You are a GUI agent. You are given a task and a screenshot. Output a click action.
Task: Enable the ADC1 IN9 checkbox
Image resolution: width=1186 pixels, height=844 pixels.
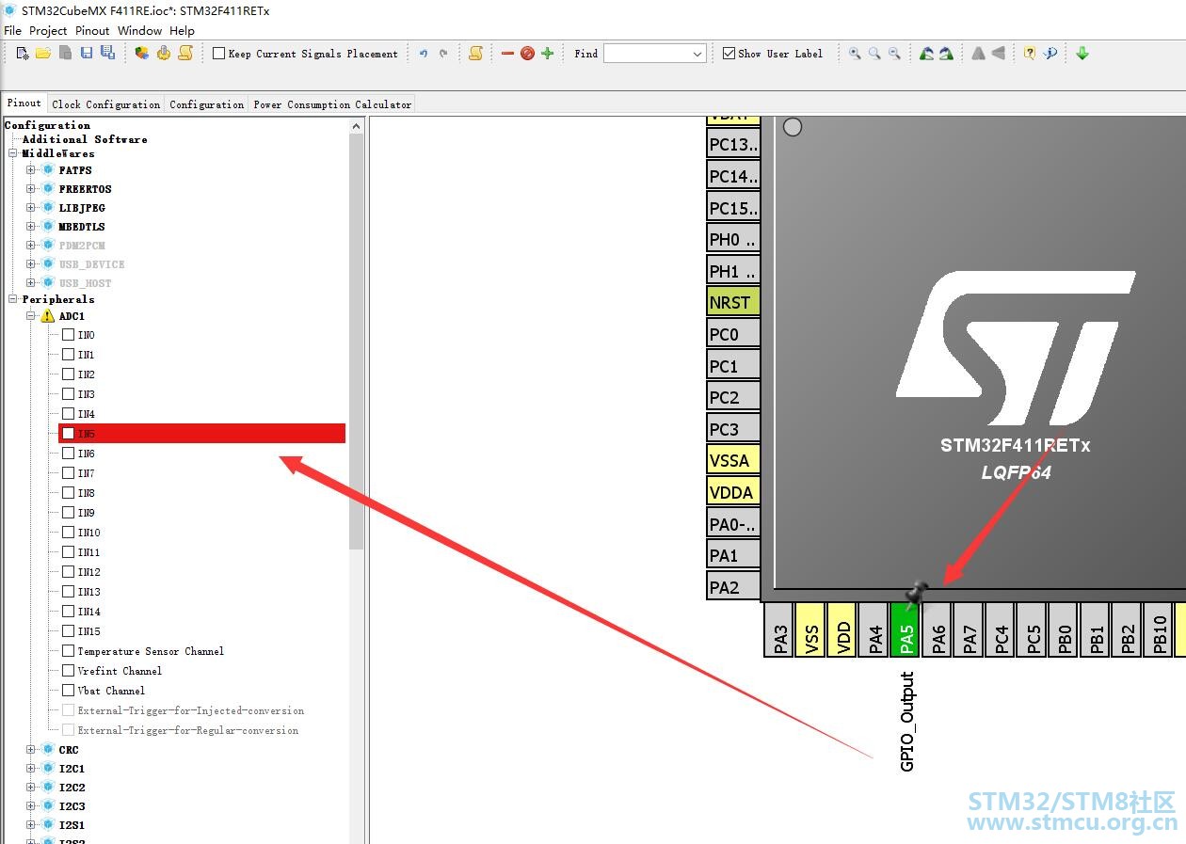pyautogui.click(x=68, y=513)
